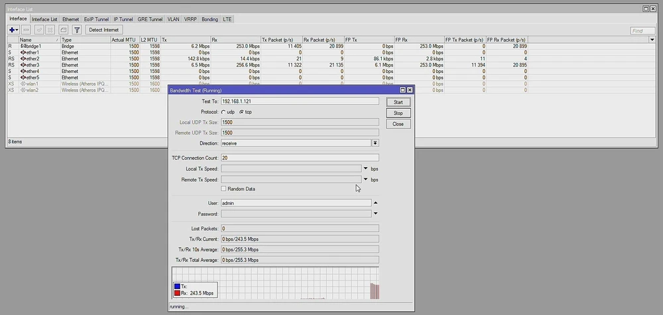This screenshot has width=663, height=315.
Task: Open the VLAN tab
Action: tap(173, 19)
